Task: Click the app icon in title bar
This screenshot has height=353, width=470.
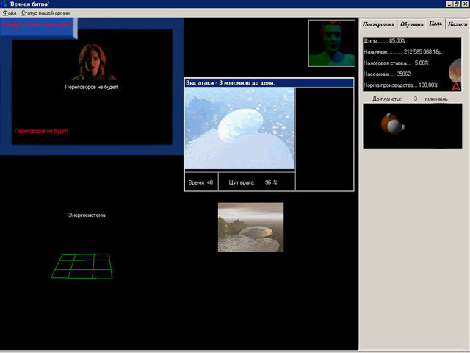Action: pyautogui.click(x=5, y=4)
